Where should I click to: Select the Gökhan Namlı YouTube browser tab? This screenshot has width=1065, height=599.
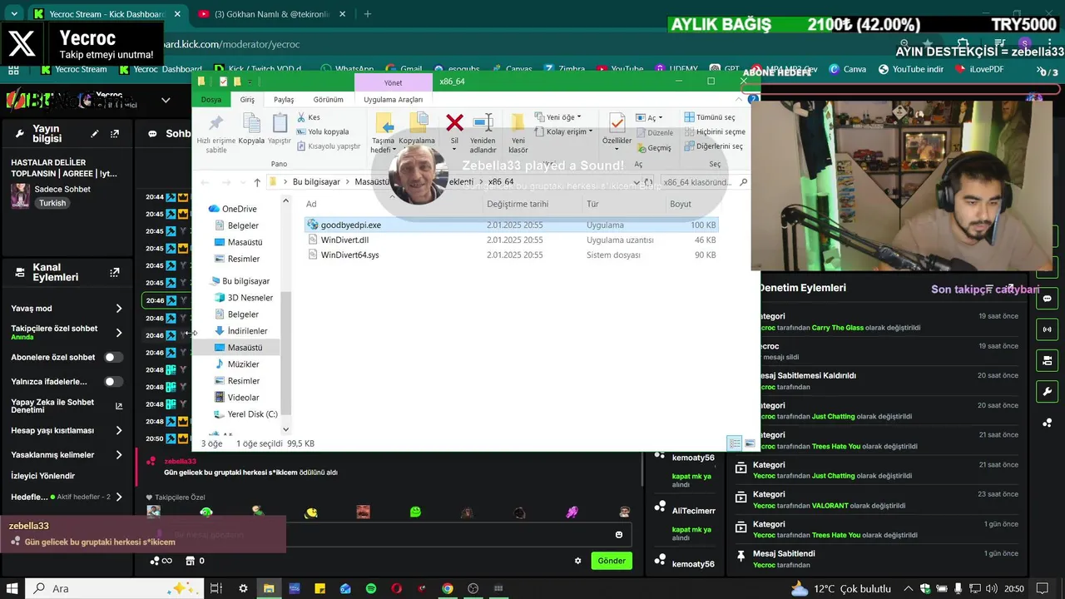[269, 14]
